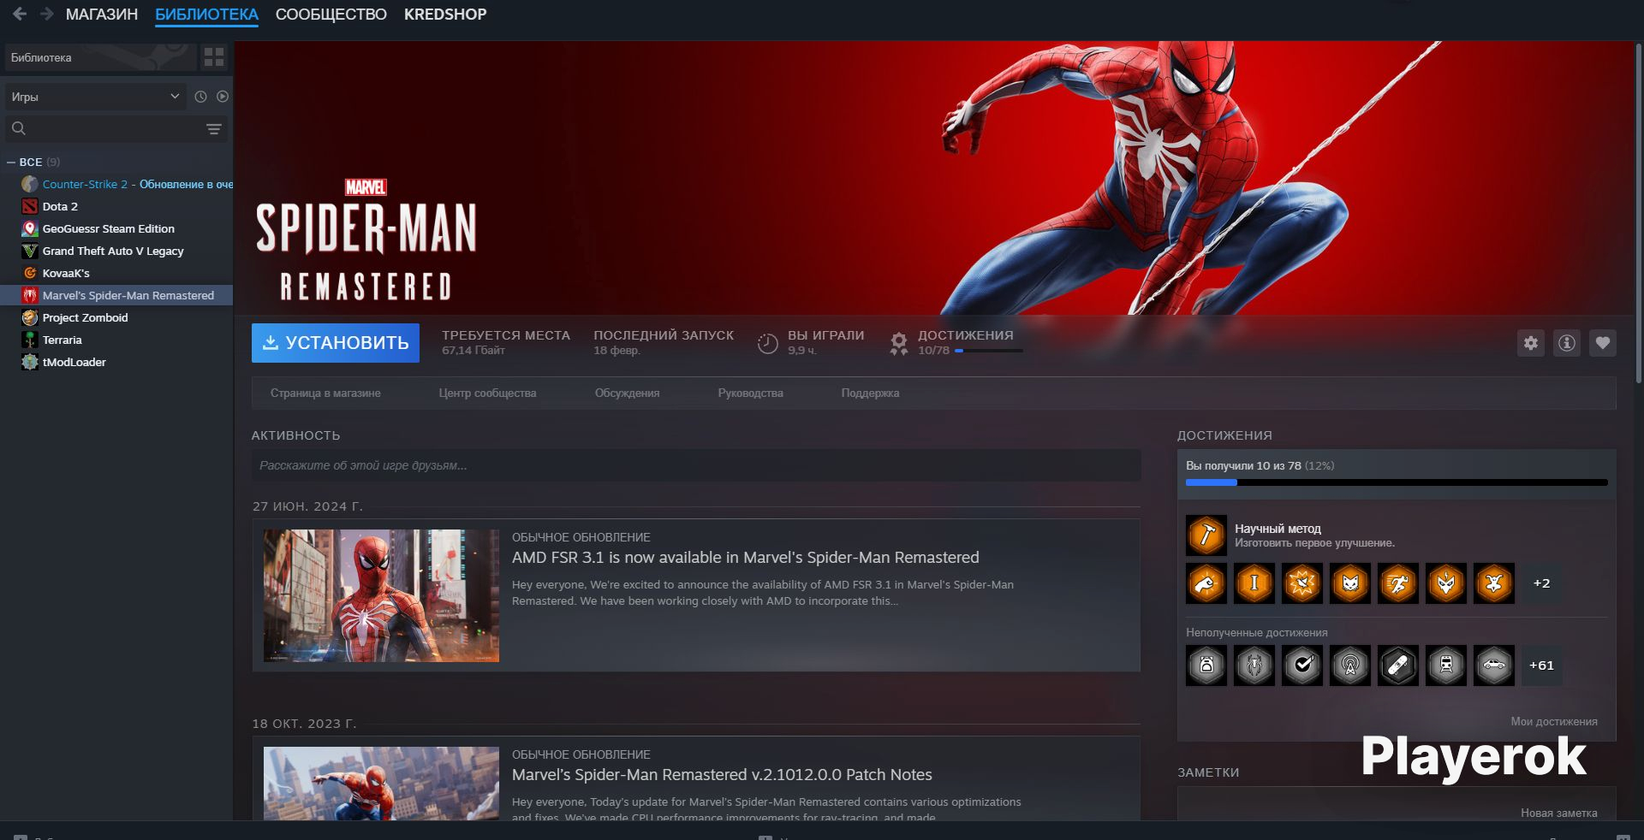Open Мои достижения link

(1554, 722)
